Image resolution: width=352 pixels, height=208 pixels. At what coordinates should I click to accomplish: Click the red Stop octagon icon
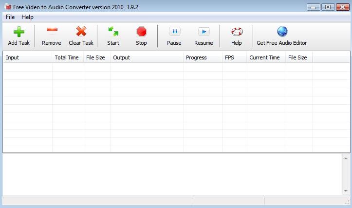pos(141,32)
